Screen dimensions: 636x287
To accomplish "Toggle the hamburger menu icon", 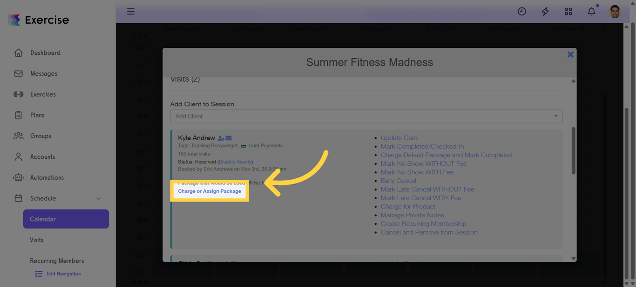I will (131, 11).
